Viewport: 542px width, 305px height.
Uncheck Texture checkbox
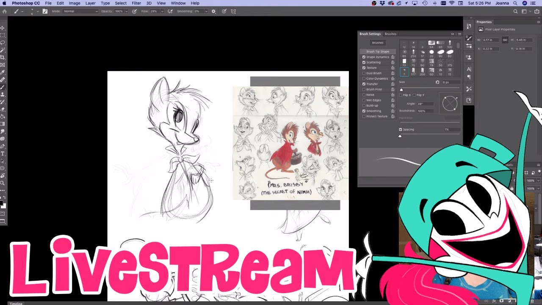coord(364,68)
